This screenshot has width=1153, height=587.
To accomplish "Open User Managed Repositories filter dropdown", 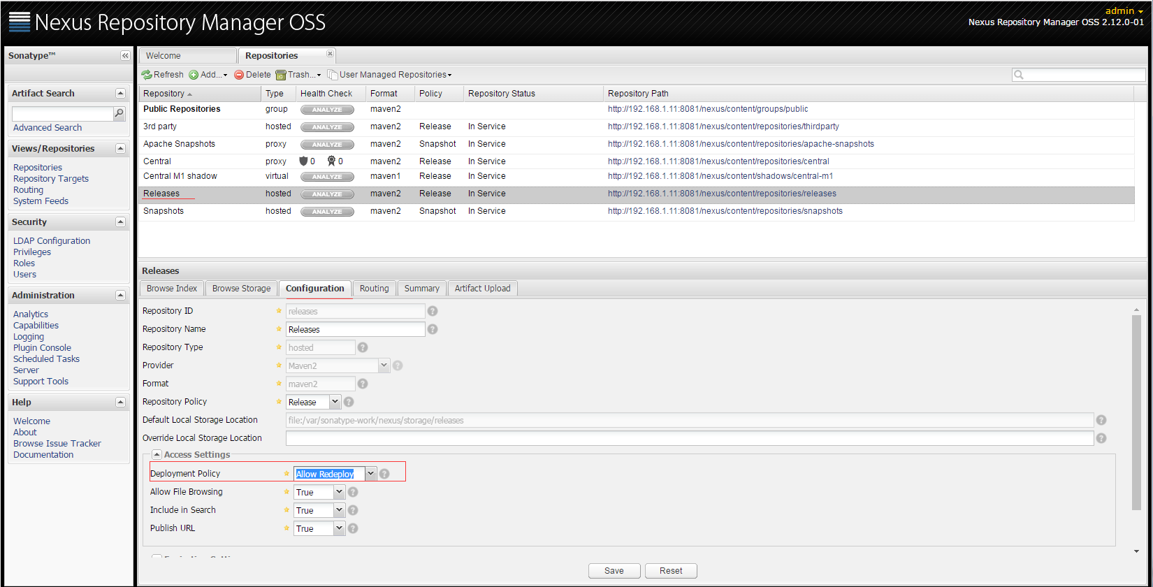I will (390, 75).
